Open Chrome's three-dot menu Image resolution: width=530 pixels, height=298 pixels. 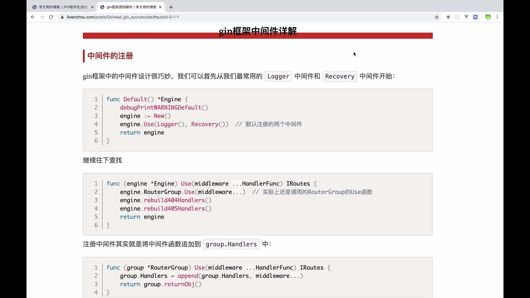coord(497,17)
